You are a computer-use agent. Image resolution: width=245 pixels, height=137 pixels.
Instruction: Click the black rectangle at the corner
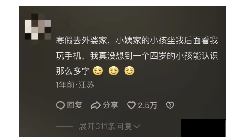point(204,128)
